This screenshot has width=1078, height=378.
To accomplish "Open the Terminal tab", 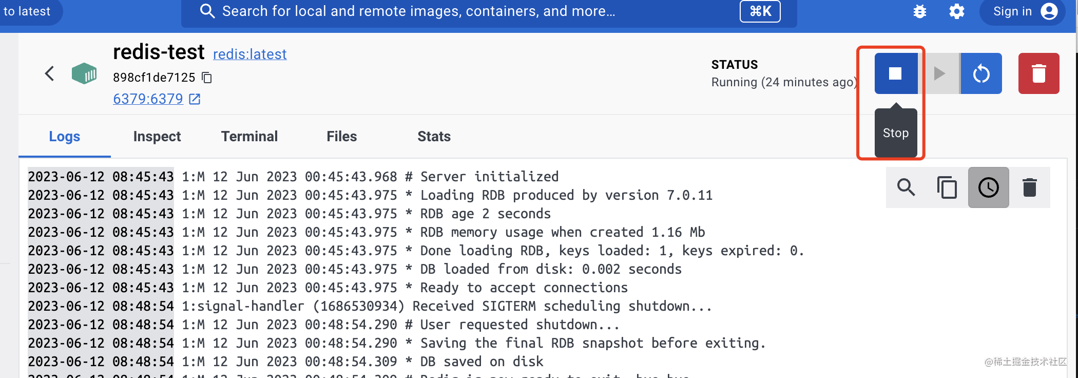I will pos(249,137).
